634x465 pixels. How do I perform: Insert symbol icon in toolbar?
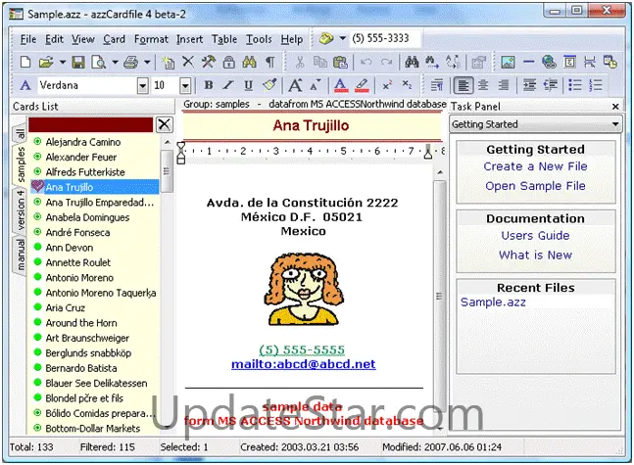coord(569,62)
